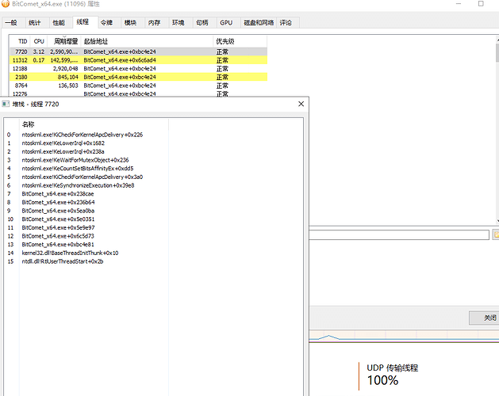Click the text field left of the folder icon
This screenshot has width=499, height=396.
pyautogui.click(x=399, y=234)
